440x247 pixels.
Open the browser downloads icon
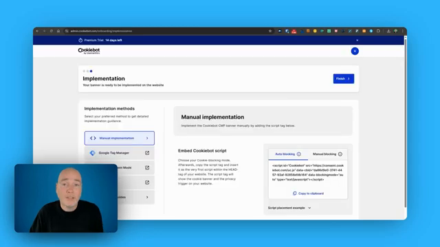click(388, 31)
